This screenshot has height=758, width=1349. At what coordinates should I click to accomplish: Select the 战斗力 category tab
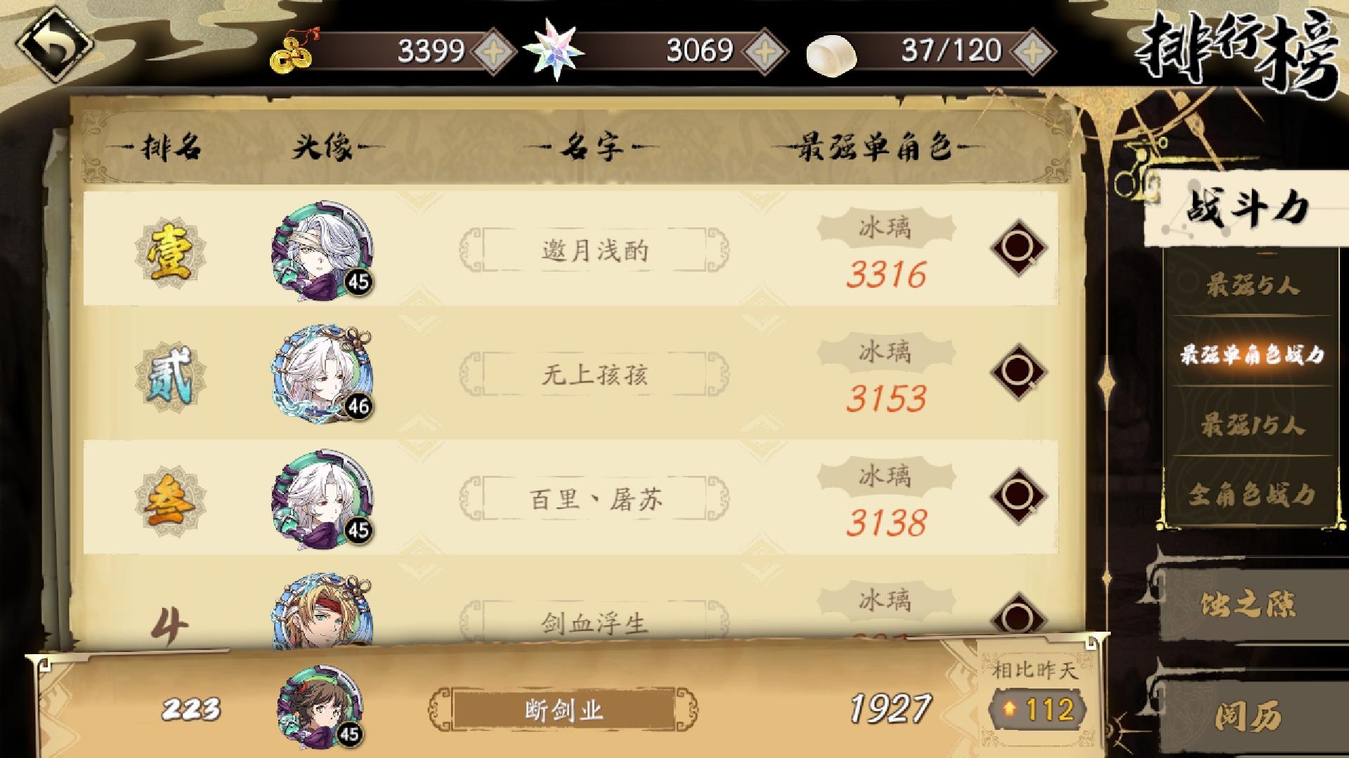point(1247,209)
